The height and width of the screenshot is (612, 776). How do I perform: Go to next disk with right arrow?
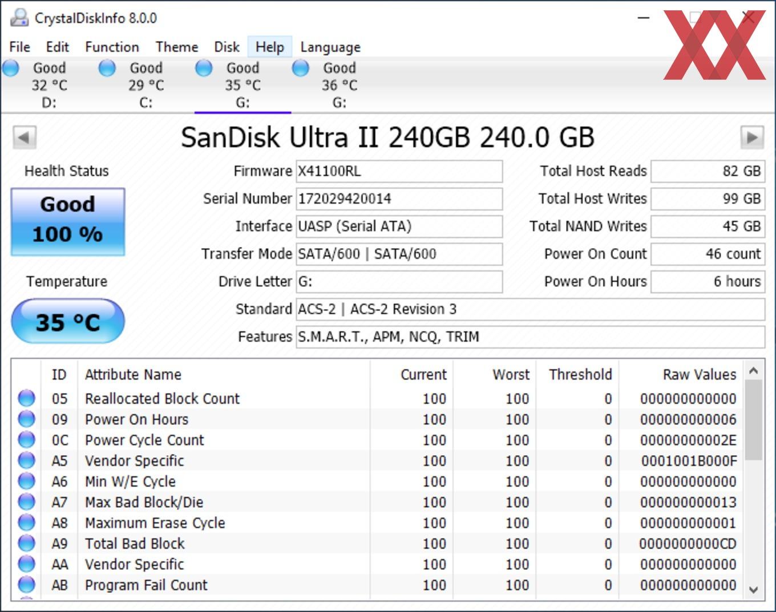click(x=752, y=137)
